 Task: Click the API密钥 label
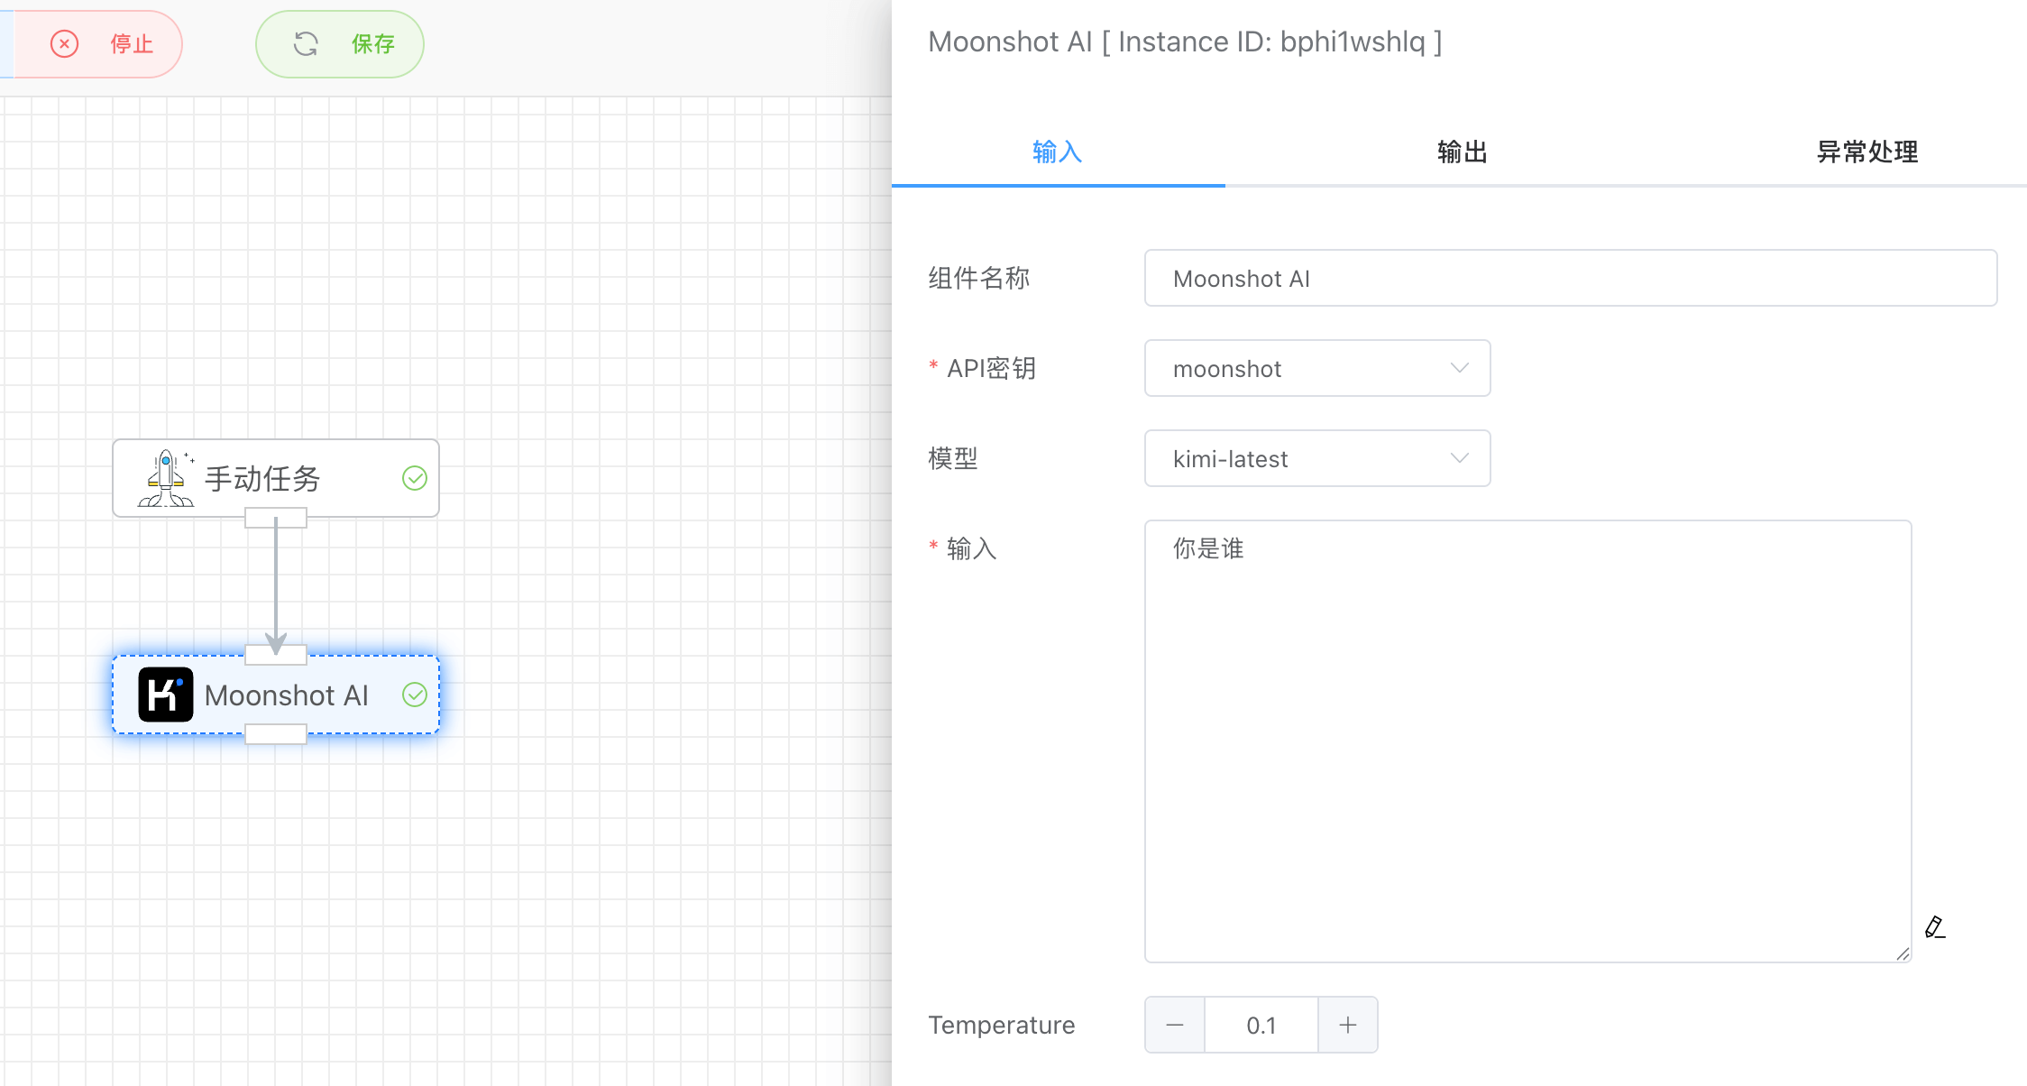tap(991, 368)
